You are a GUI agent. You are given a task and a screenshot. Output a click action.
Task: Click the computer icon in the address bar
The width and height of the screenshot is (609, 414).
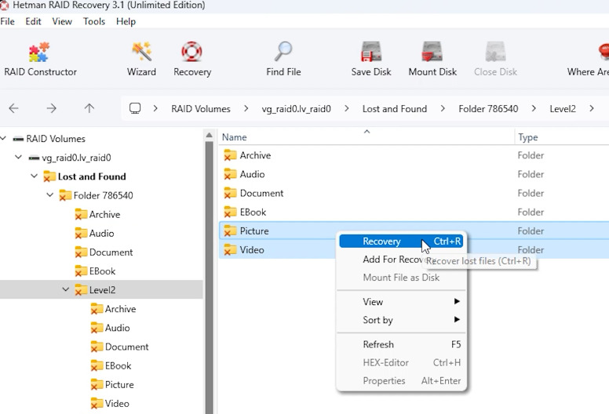135,108
